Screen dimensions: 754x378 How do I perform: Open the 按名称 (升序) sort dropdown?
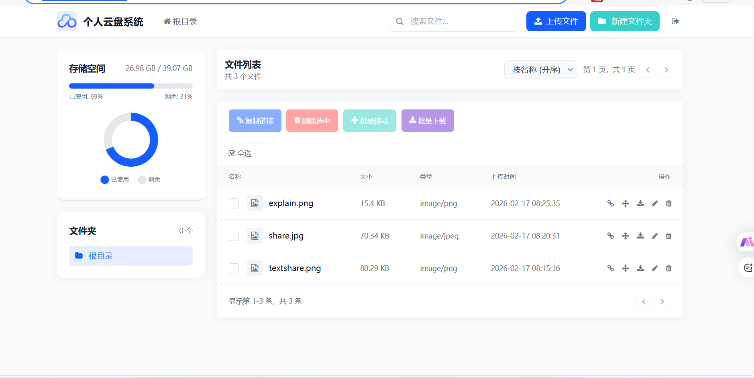(540, 70)
